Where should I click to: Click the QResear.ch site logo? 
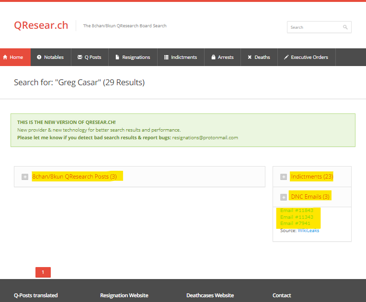pos(41,25)
